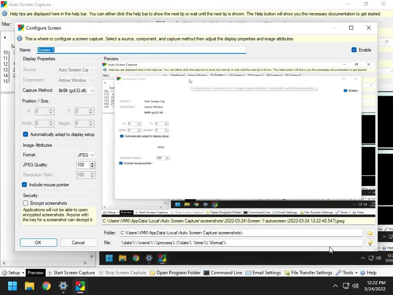This screenshot has width=393, height=295.
Task: Click the Cancel button
Action: click(78, 243)
